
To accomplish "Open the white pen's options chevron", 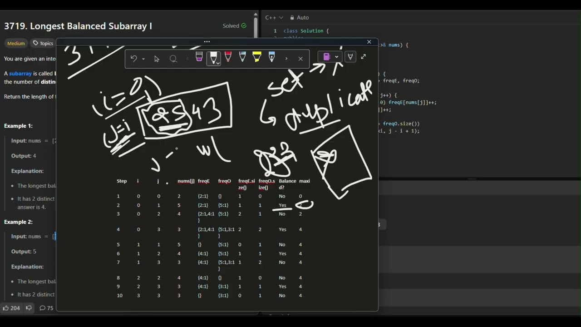I will click(x=218, y=63).
